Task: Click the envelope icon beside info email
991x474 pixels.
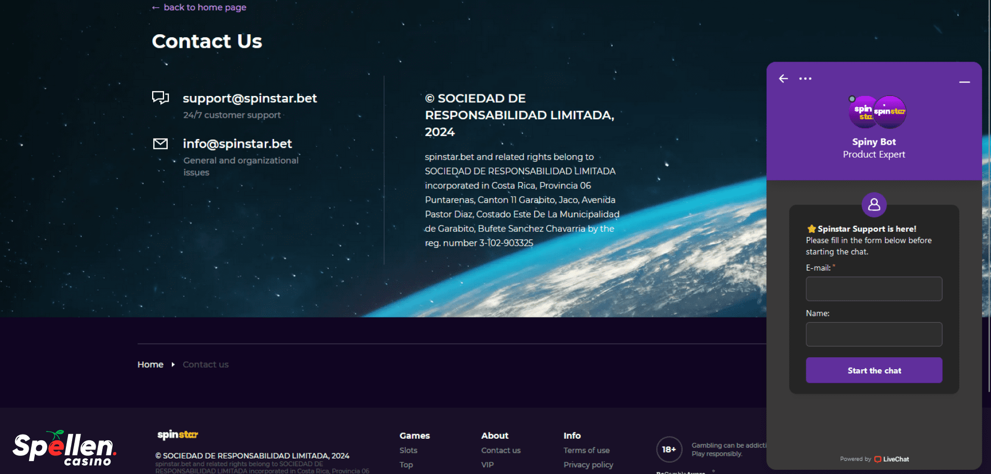Action: click(x=160, y=144)
